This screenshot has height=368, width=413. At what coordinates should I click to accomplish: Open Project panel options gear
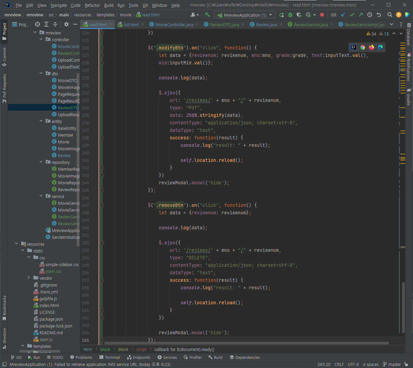point(66,24)
